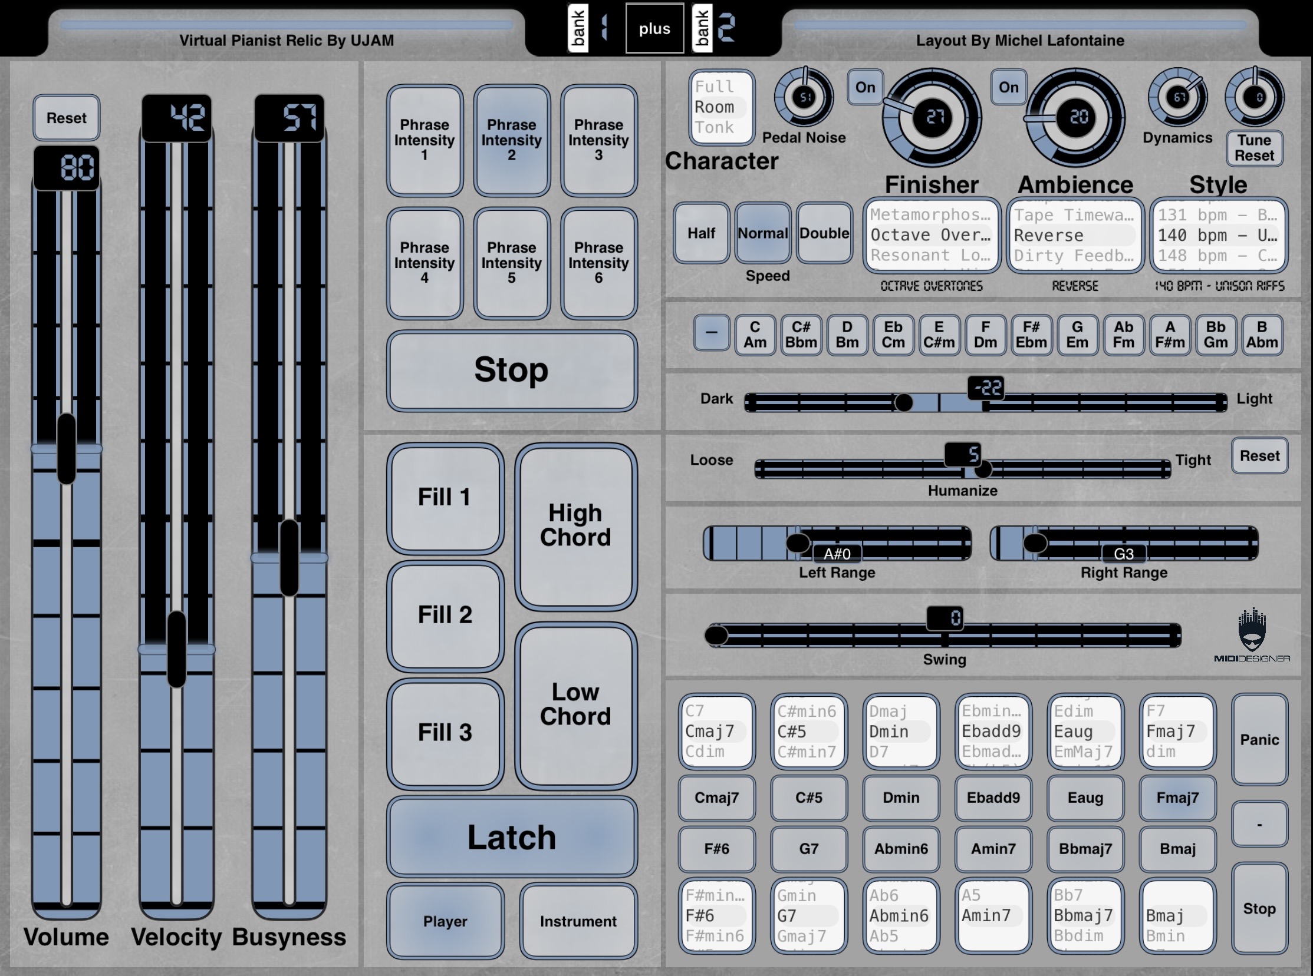Click the small Stop button below Panic

pos(1260,909)
